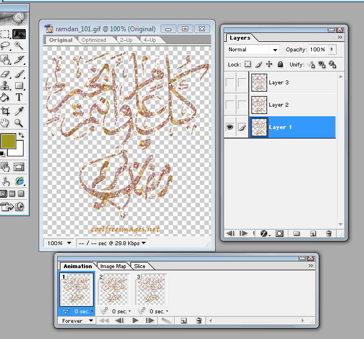Switch to the Optimized view tab
Screen dimensions: 364x339
tap(94, 40)
